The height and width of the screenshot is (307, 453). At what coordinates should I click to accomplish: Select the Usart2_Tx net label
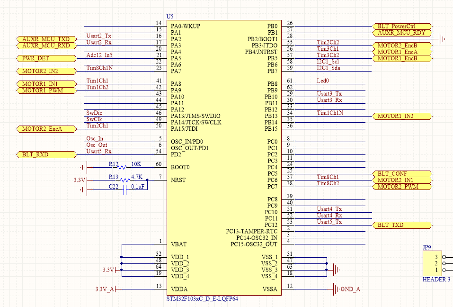[99, 36]
